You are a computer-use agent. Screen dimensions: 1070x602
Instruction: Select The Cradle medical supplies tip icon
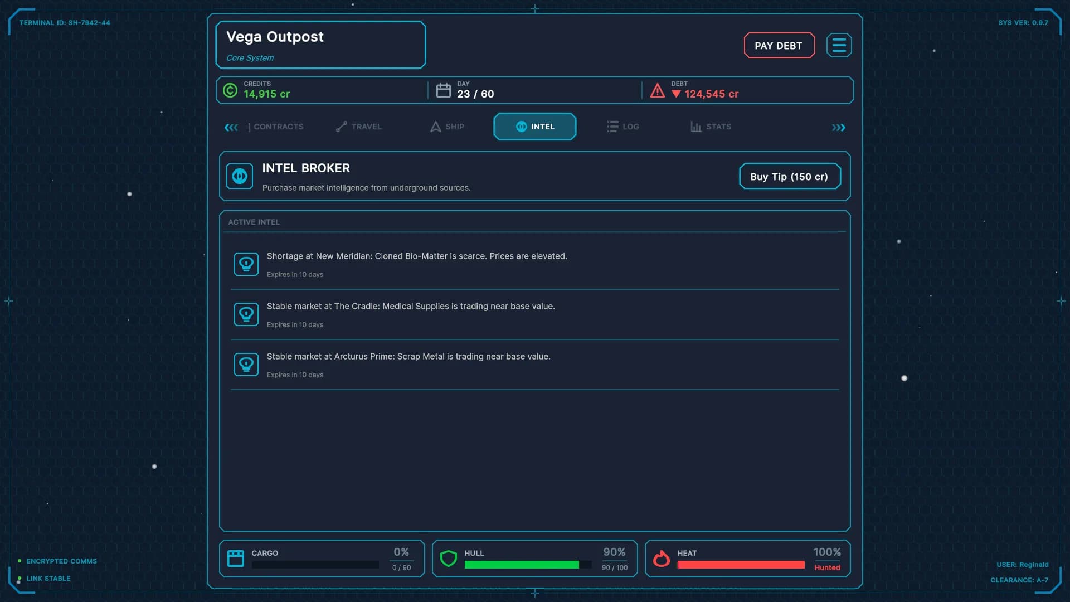pos(246,314)
